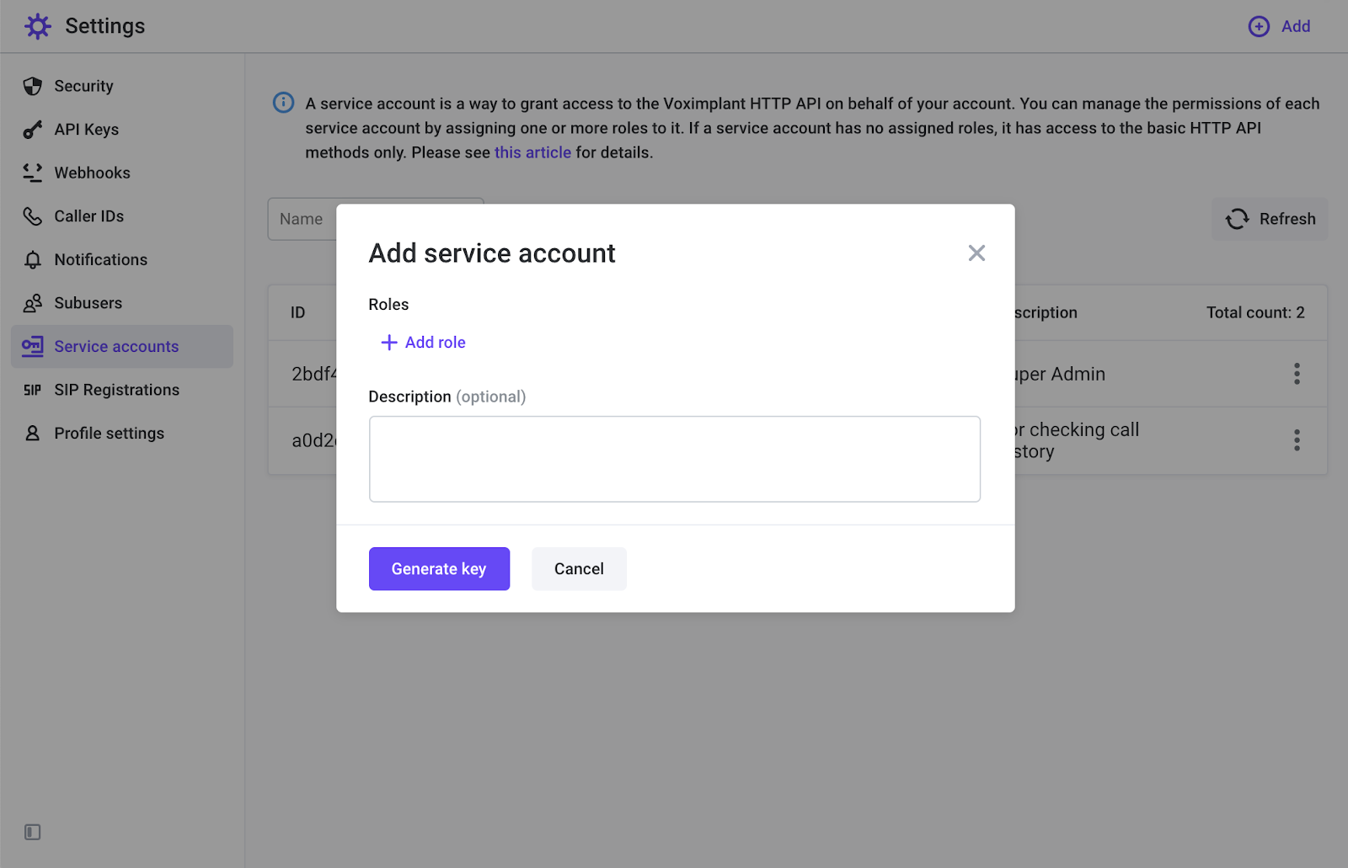Click the Caller IDs phone icon

[32, 216]
